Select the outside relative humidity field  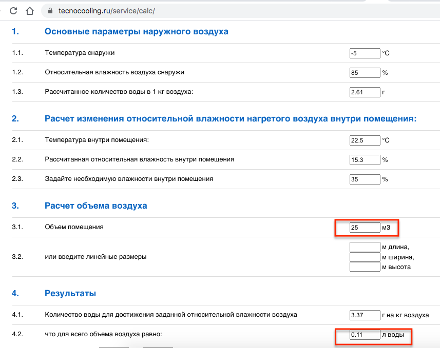point(365,73)
